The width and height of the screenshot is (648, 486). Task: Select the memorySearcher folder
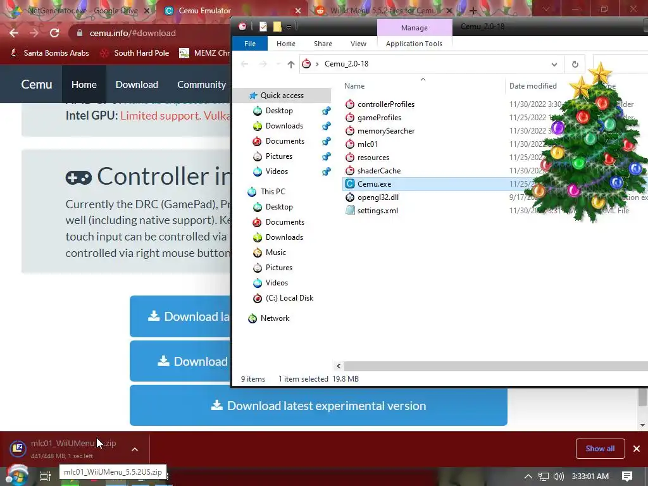386,131
